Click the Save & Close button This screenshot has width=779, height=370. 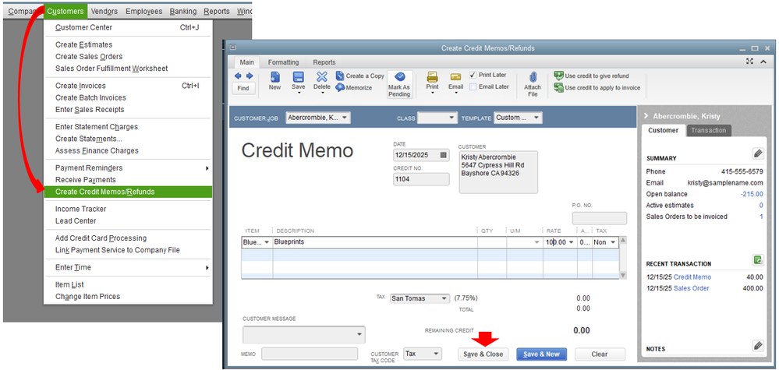pos(483,354)
